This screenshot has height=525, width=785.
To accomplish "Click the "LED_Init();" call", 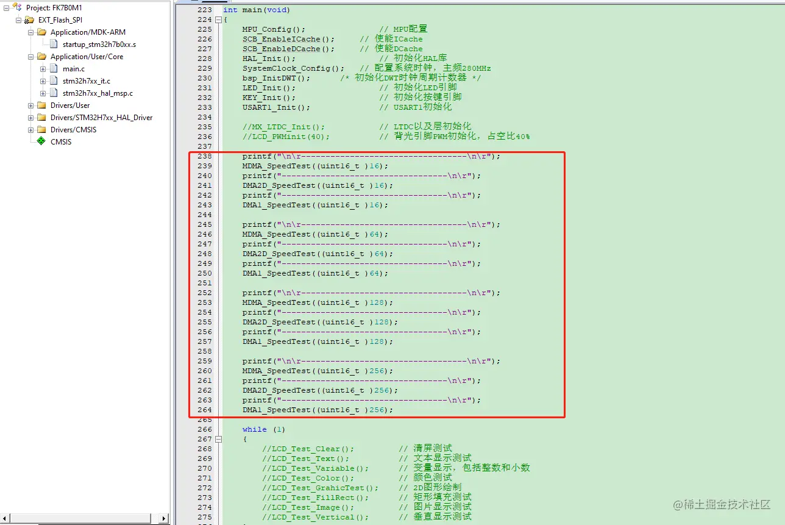I will point(269,88).
